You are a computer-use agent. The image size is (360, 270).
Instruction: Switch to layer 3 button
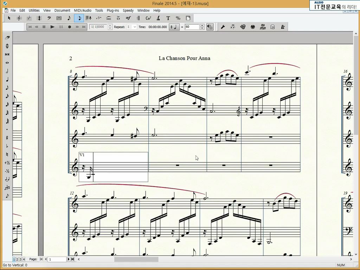click(x=20, y=259)
